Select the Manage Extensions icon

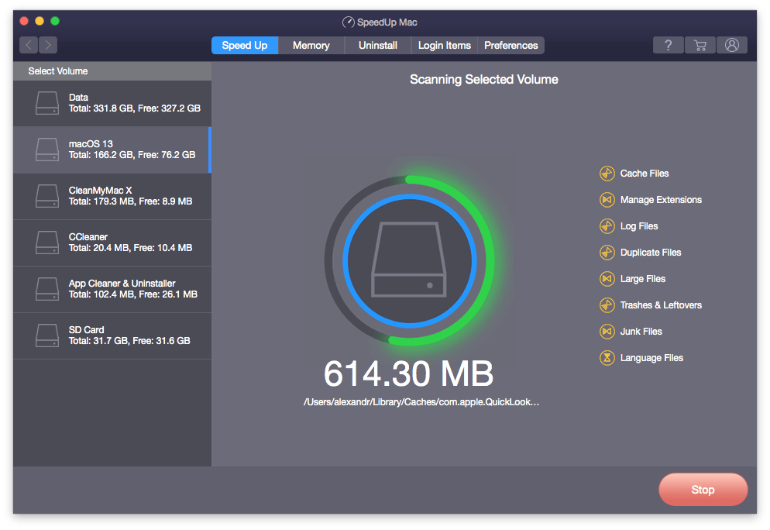pyautogui.click(x=607, y=200)
